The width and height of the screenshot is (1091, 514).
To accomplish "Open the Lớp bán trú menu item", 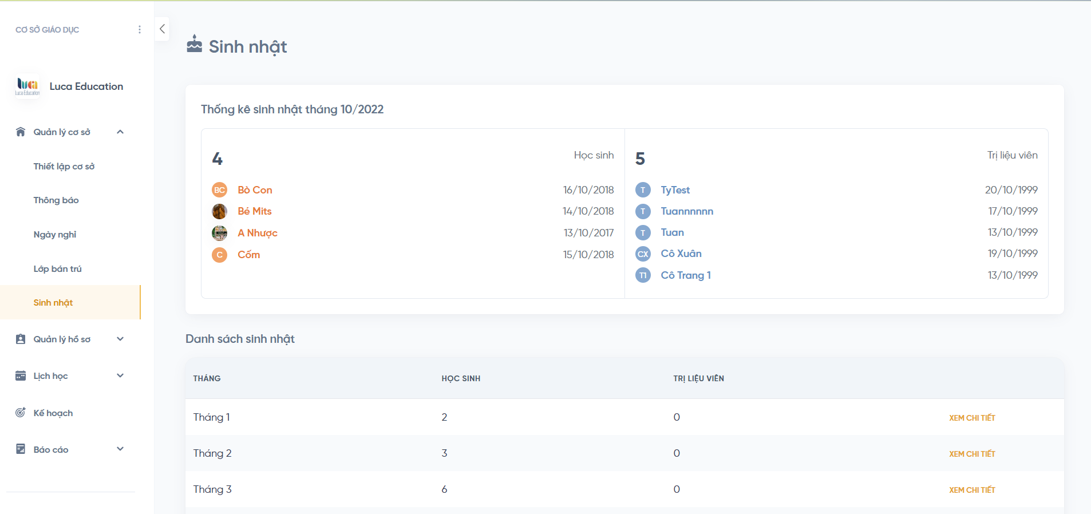I will (x=58, y=269).
